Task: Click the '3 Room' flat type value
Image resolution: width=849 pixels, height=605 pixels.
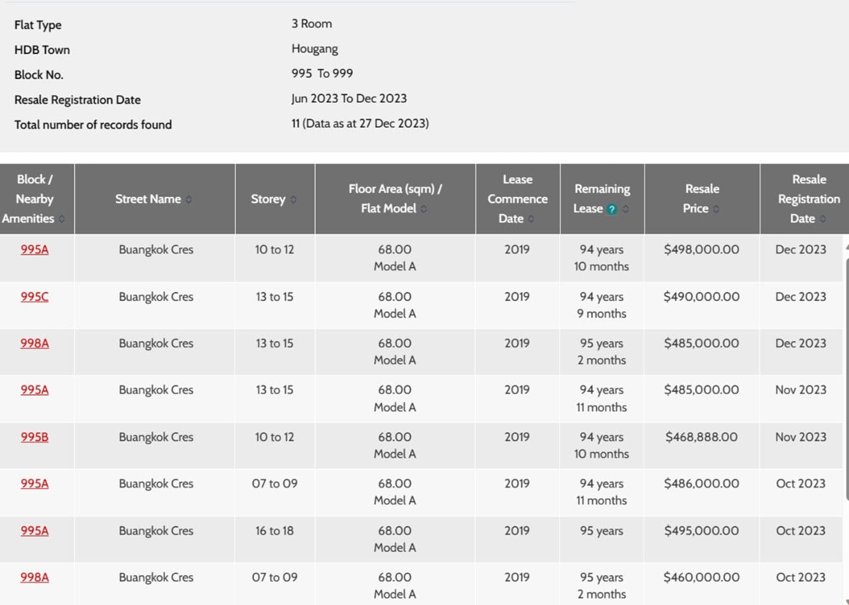Action: [312, 24]
